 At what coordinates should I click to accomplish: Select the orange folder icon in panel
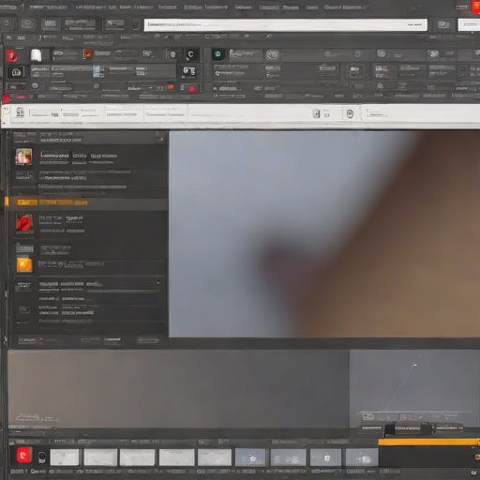click(24, 264)
